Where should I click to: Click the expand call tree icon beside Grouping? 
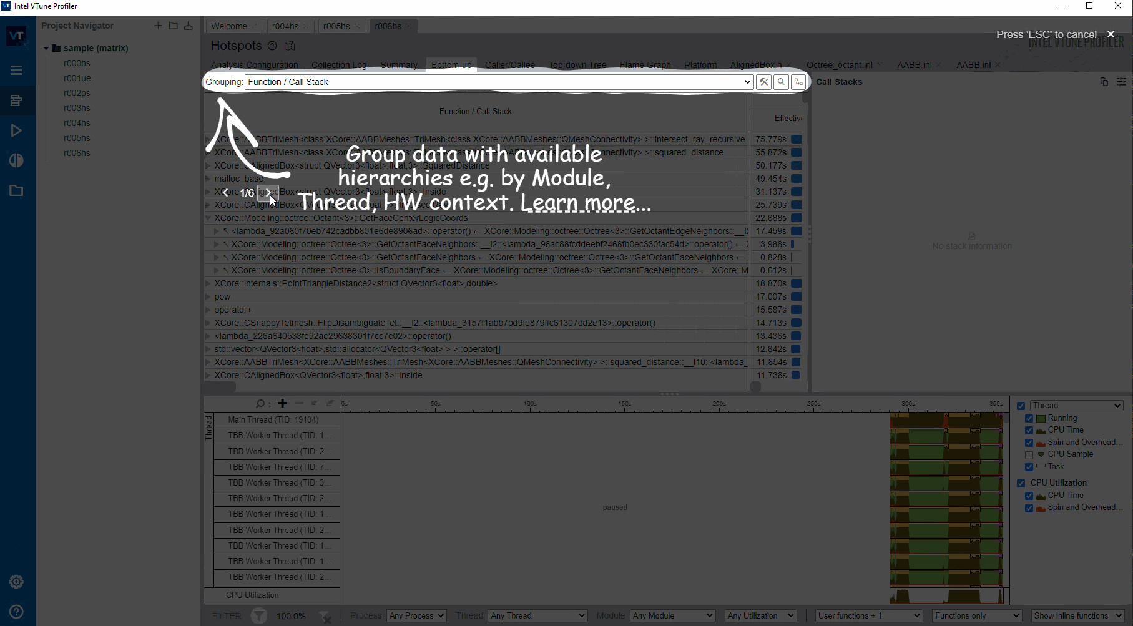pos(798,82)
